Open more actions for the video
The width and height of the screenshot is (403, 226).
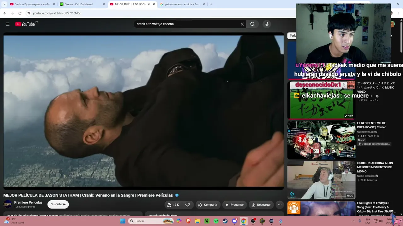point(280,205)
